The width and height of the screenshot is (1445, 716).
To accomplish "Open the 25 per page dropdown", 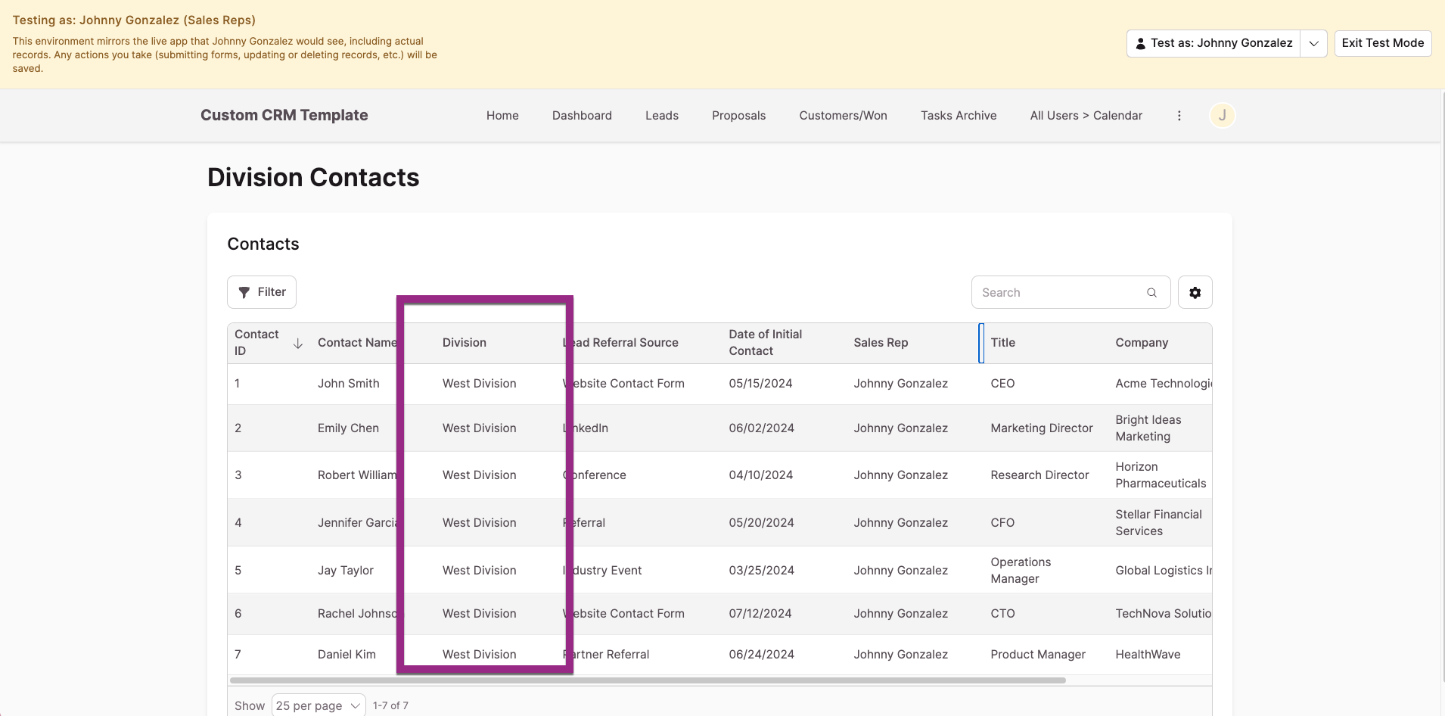I will pos(318,705).
